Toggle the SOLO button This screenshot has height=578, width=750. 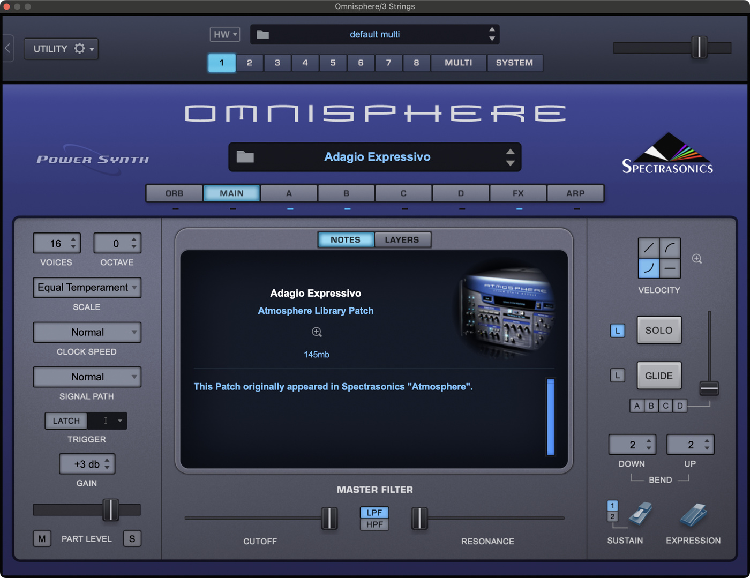click(x=659, y=330)
